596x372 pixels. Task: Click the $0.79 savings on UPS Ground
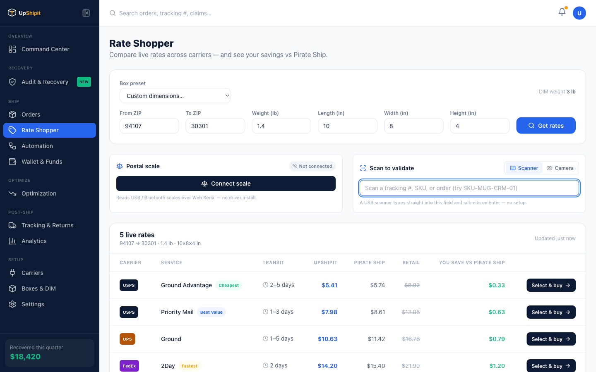point(497,339)
